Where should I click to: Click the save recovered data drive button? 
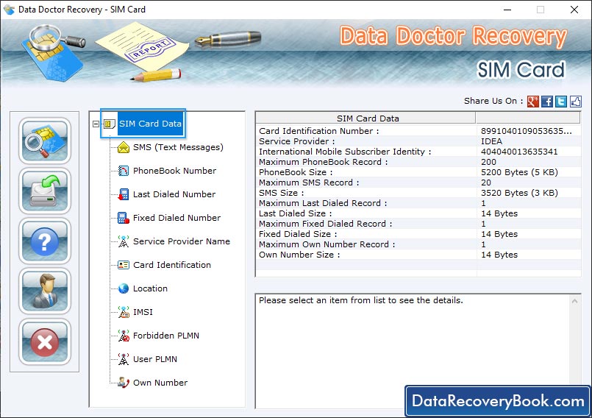pos(45,191)
